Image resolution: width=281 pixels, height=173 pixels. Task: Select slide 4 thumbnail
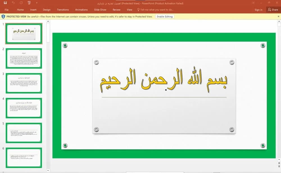(24, 108)
